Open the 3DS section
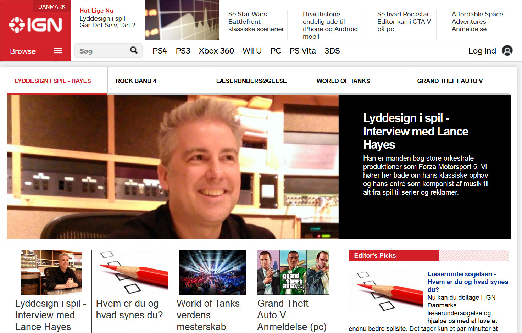Screen dimensions: 522x333 (x=332, y=51)
